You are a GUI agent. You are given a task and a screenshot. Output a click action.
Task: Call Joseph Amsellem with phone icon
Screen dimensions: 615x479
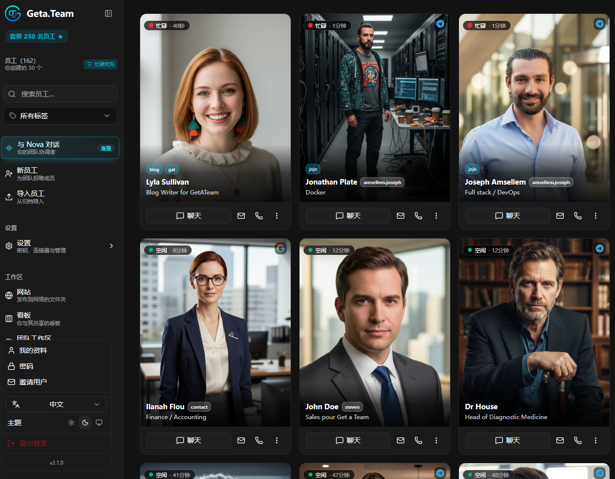[578, 216]
